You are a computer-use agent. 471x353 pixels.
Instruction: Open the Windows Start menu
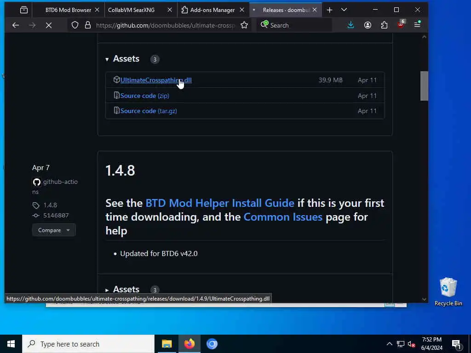[x=11, y=344]
